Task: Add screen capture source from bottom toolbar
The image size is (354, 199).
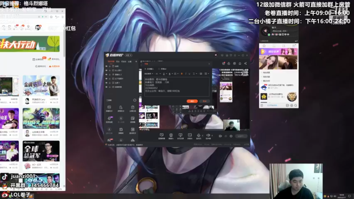Action: tap(162, 136)
